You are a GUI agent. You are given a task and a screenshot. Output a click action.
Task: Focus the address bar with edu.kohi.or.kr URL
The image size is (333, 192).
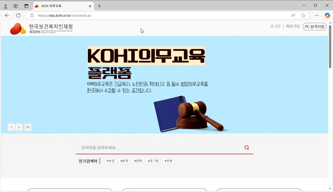(x=162, y=15)
